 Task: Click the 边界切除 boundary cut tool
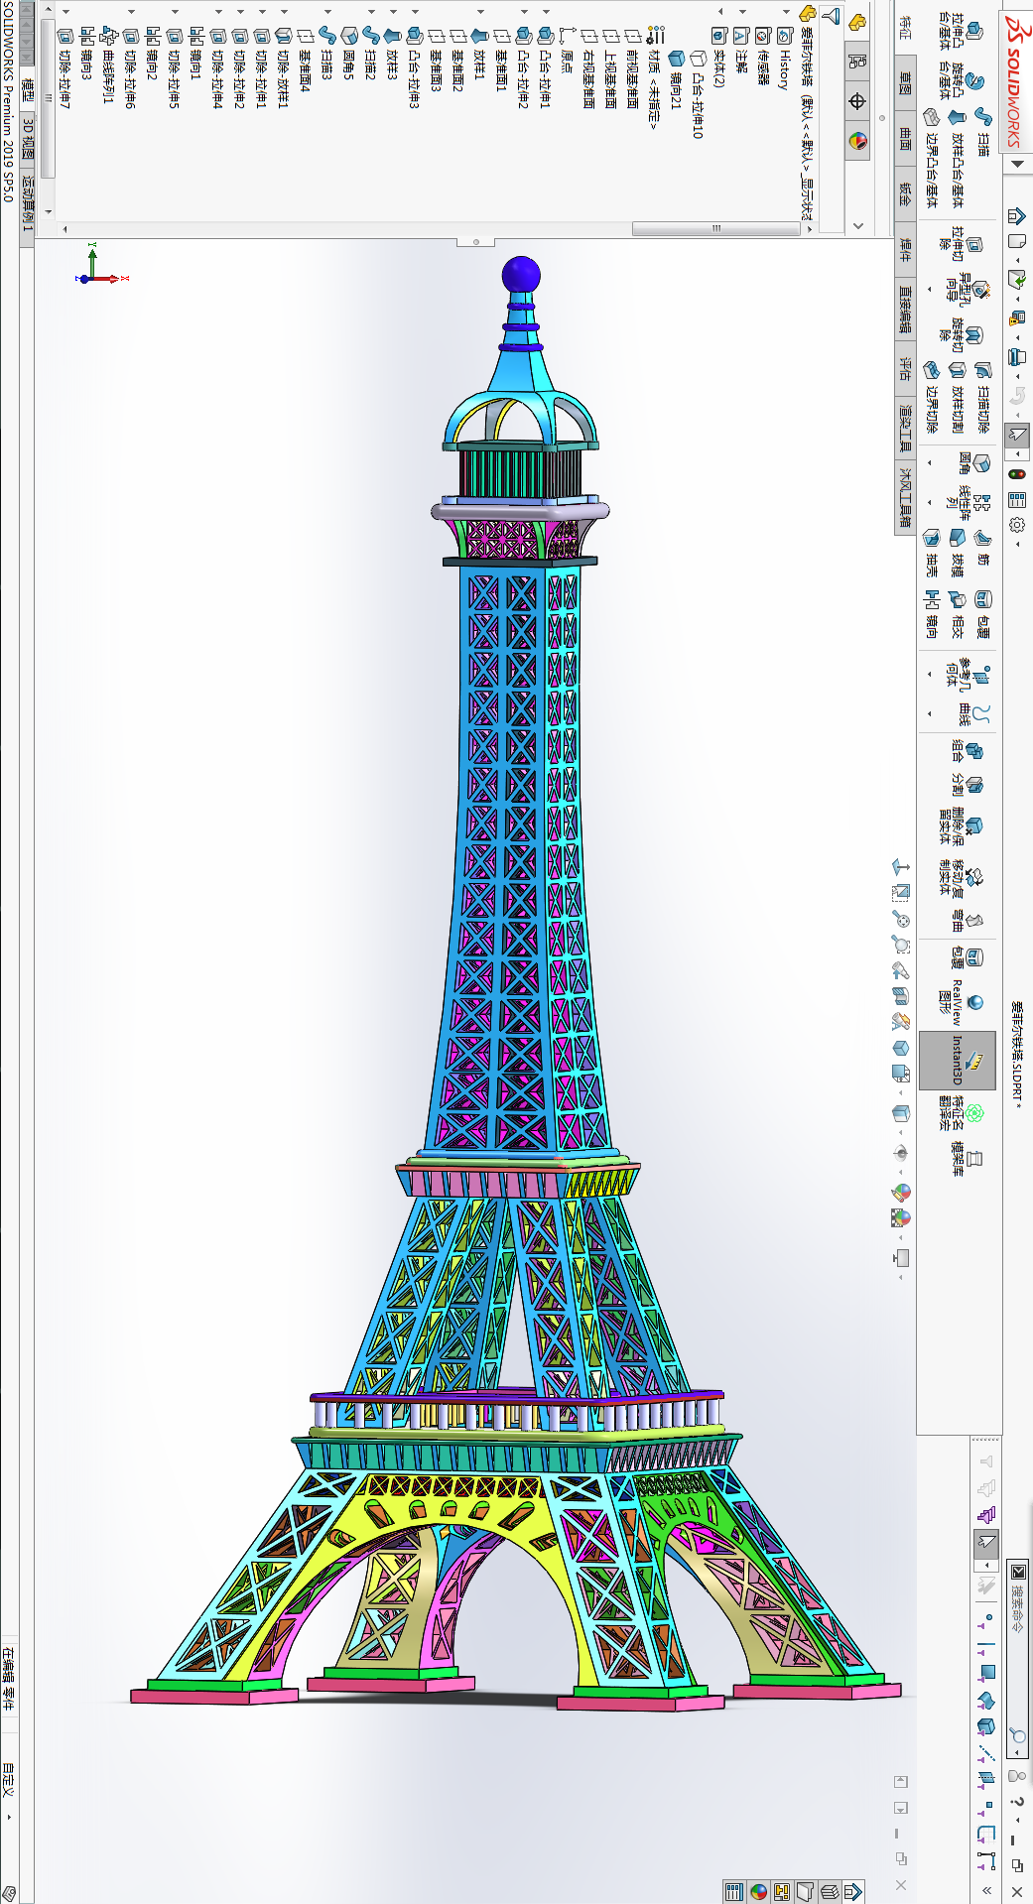coord(931,397)
